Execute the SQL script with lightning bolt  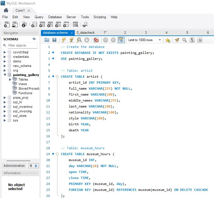pos(64,40)
